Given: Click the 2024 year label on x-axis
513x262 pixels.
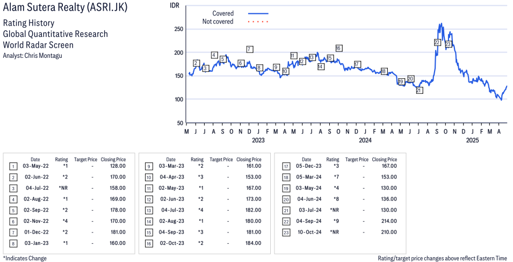Looking at the screenshot, I should [x=365, y=140].
